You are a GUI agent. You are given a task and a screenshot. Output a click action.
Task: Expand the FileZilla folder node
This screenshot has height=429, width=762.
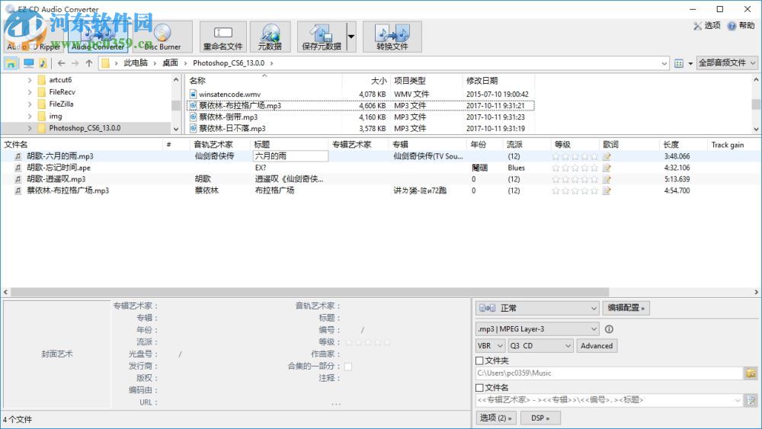[x=30, y=104]
